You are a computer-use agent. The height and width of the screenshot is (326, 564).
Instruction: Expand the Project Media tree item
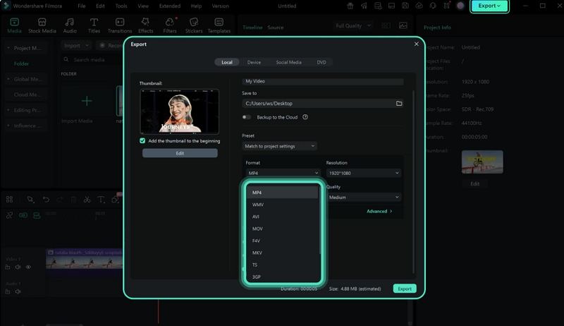coord(8,48)
